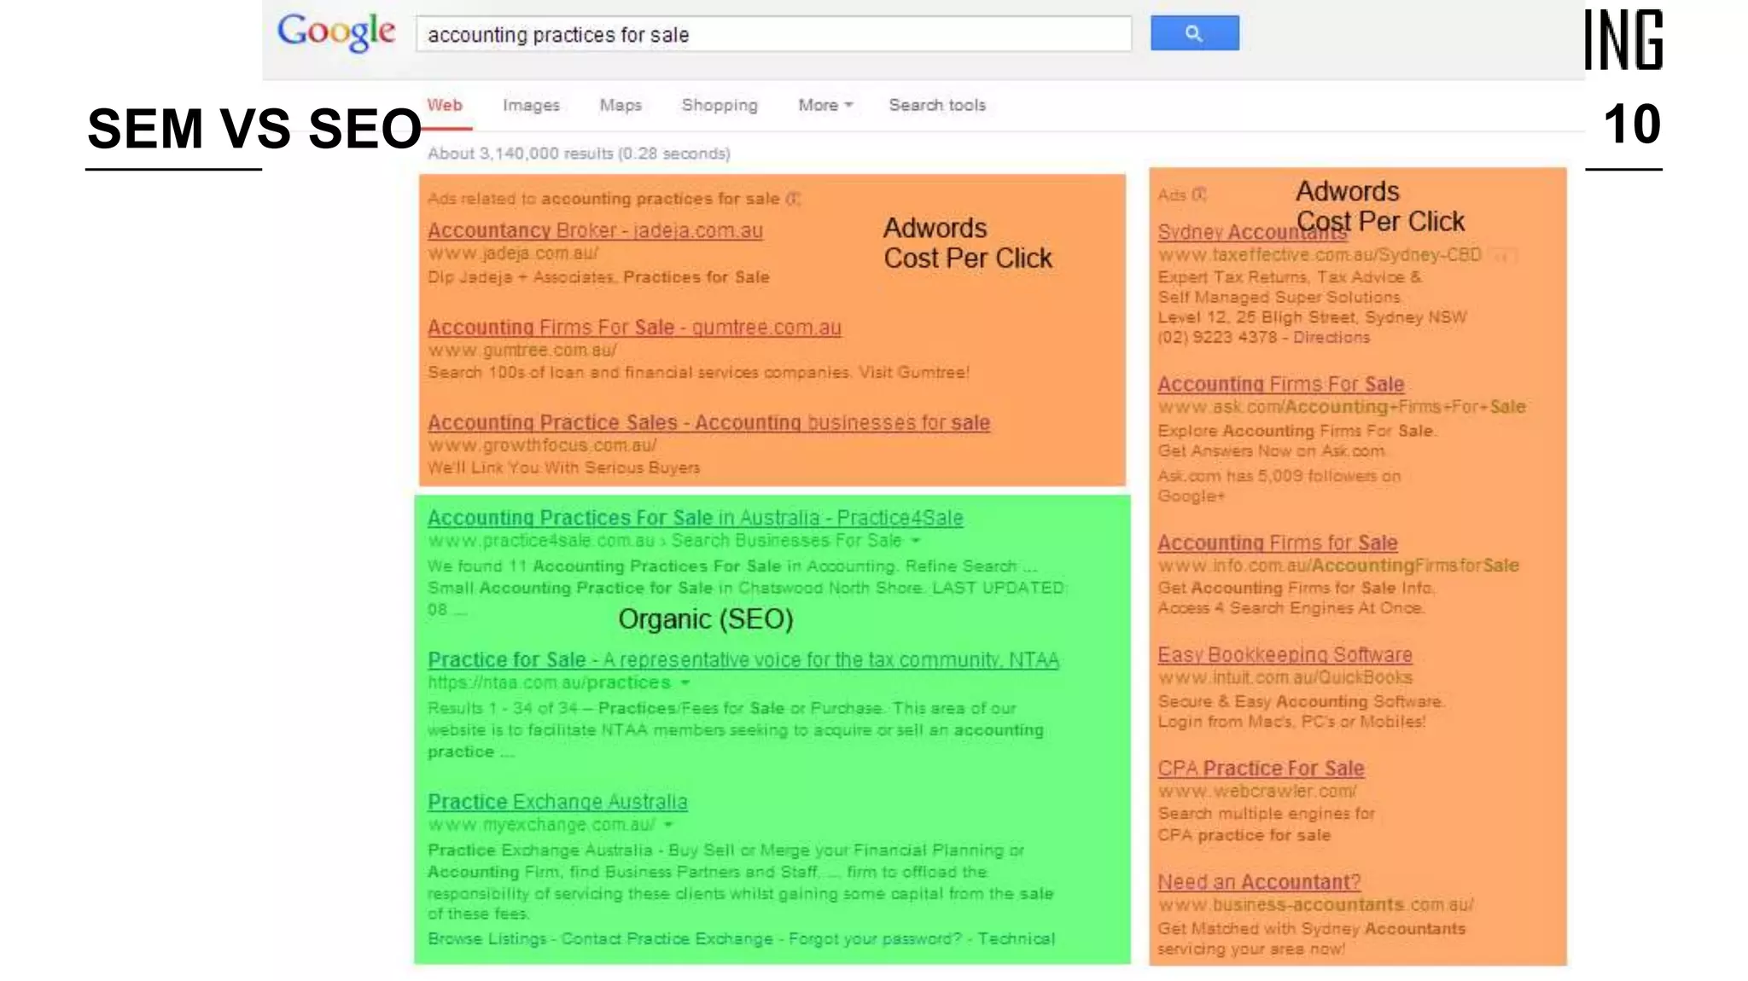The image size is (1748, 981).
Task: Click the Google logo
Action: tap(336, 33)
